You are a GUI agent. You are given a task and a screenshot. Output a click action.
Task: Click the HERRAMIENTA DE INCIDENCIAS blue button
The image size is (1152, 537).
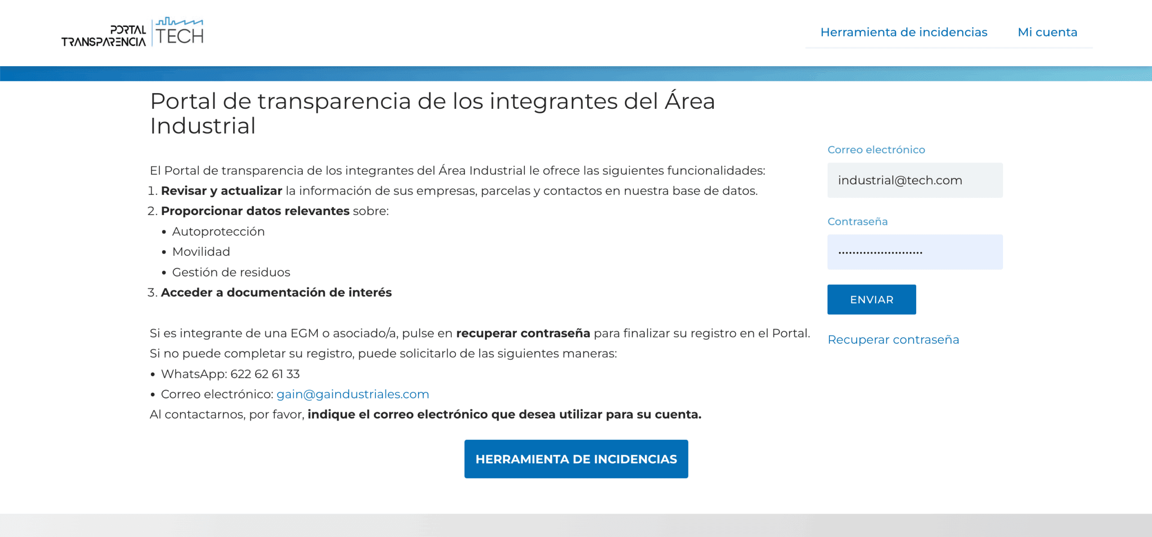(x=576, y=459)
